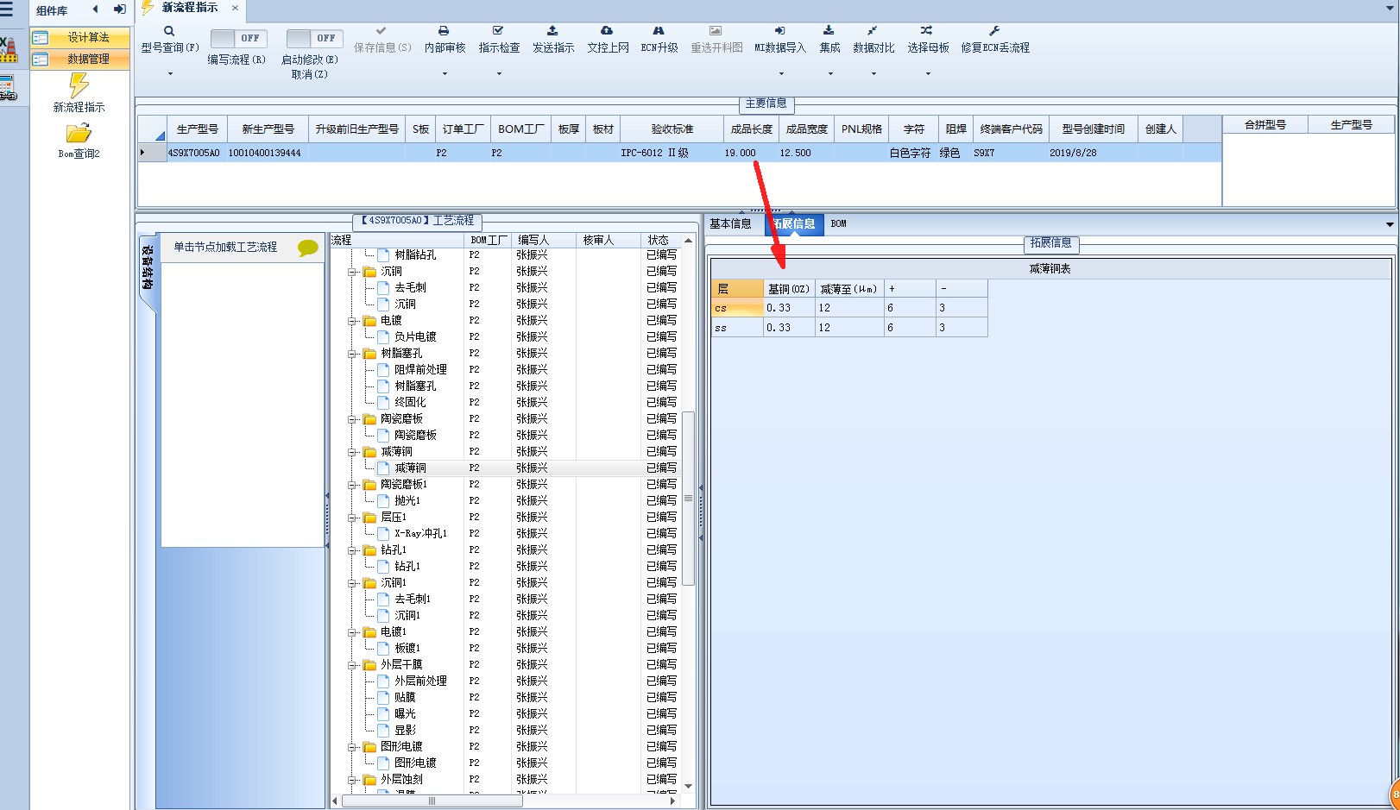Select the 新流程指示 document tab
Viewport: 1400px width, 810px height.
[190, 8]
